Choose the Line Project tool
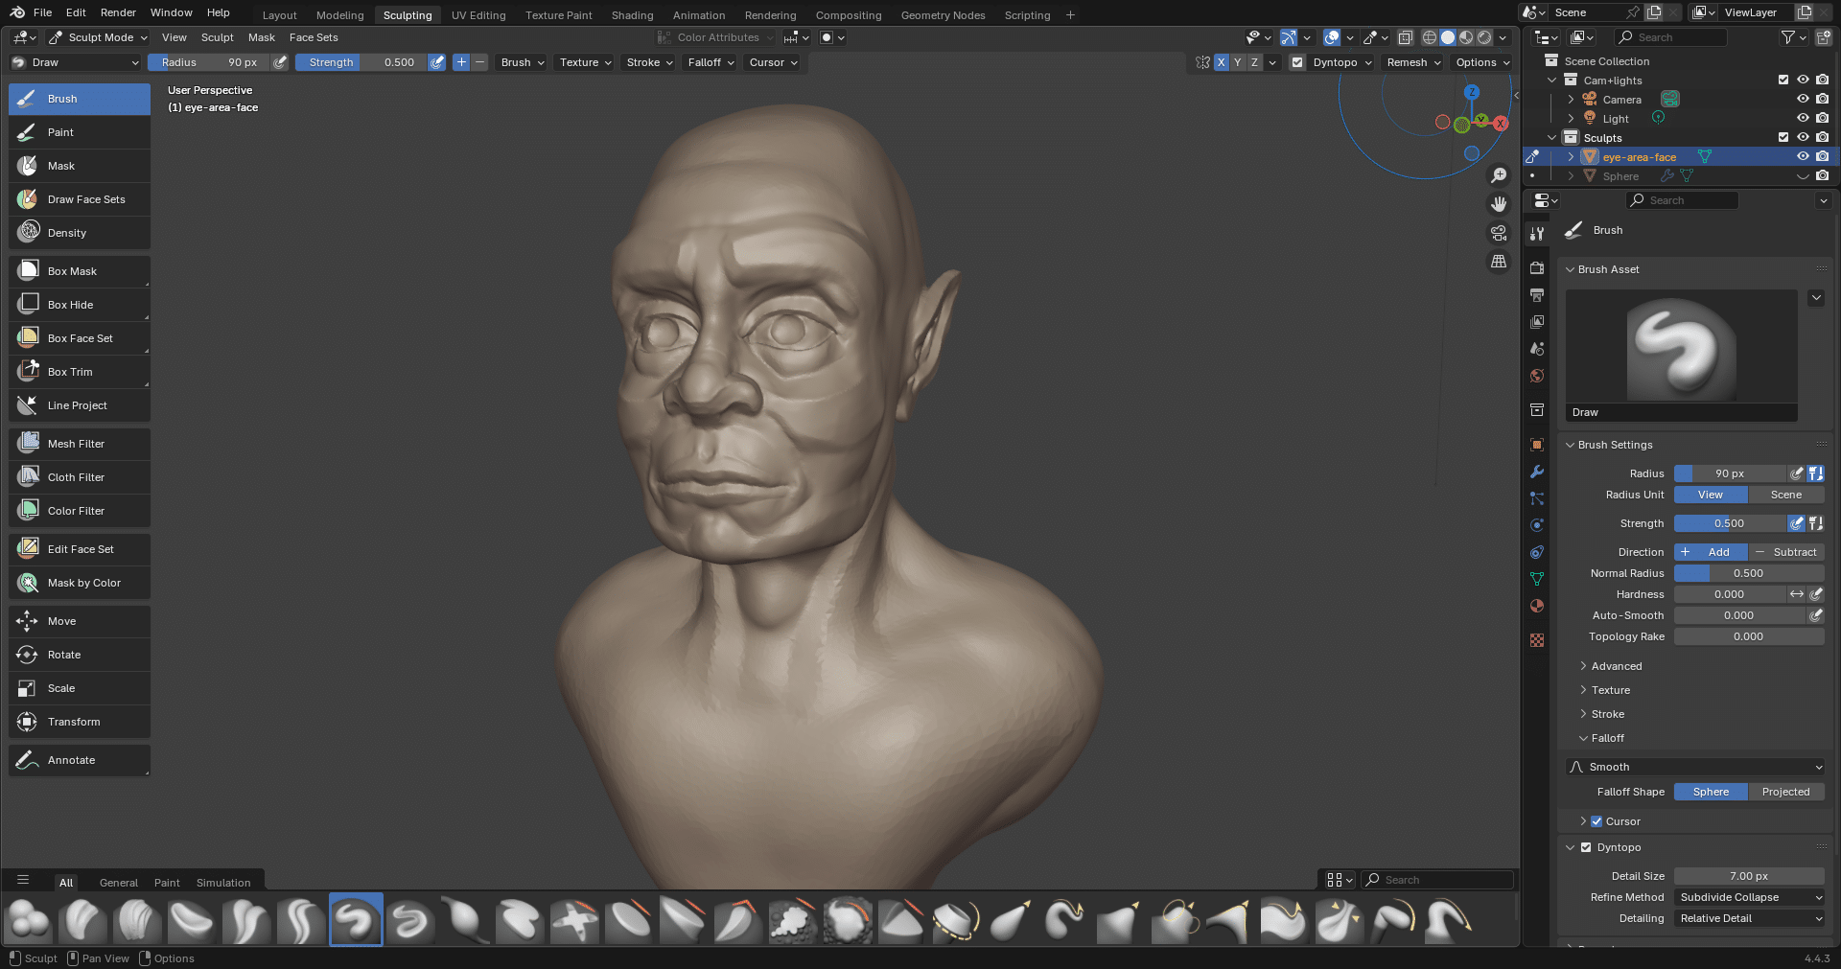 [x=79, y=405]
